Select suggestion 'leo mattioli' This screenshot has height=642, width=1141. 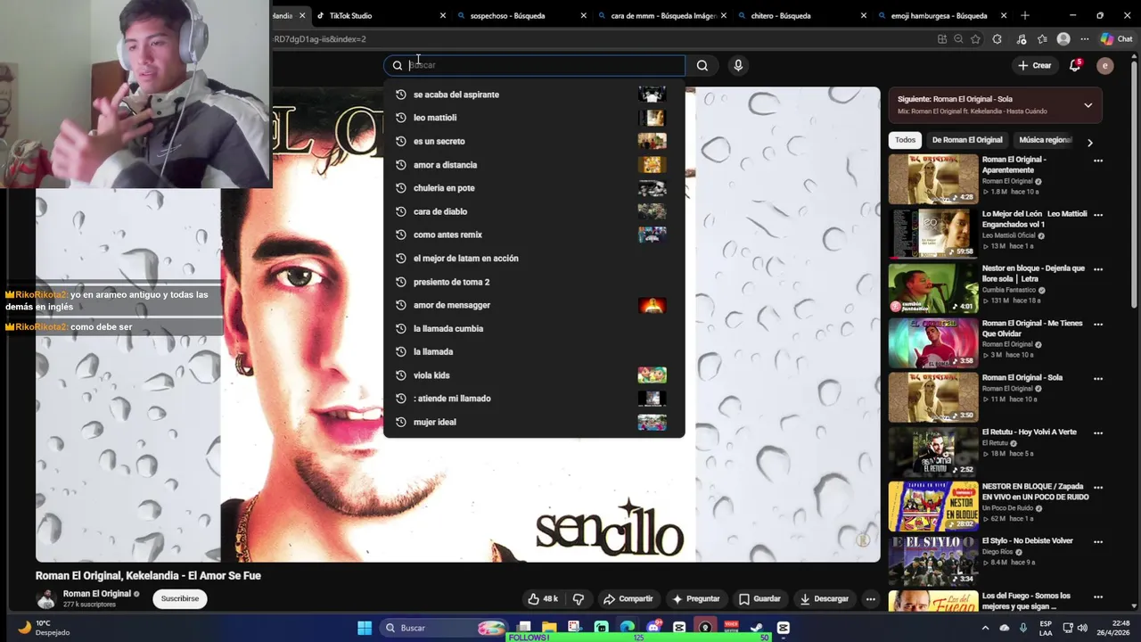pyautogui.click(x=534, y=118)
